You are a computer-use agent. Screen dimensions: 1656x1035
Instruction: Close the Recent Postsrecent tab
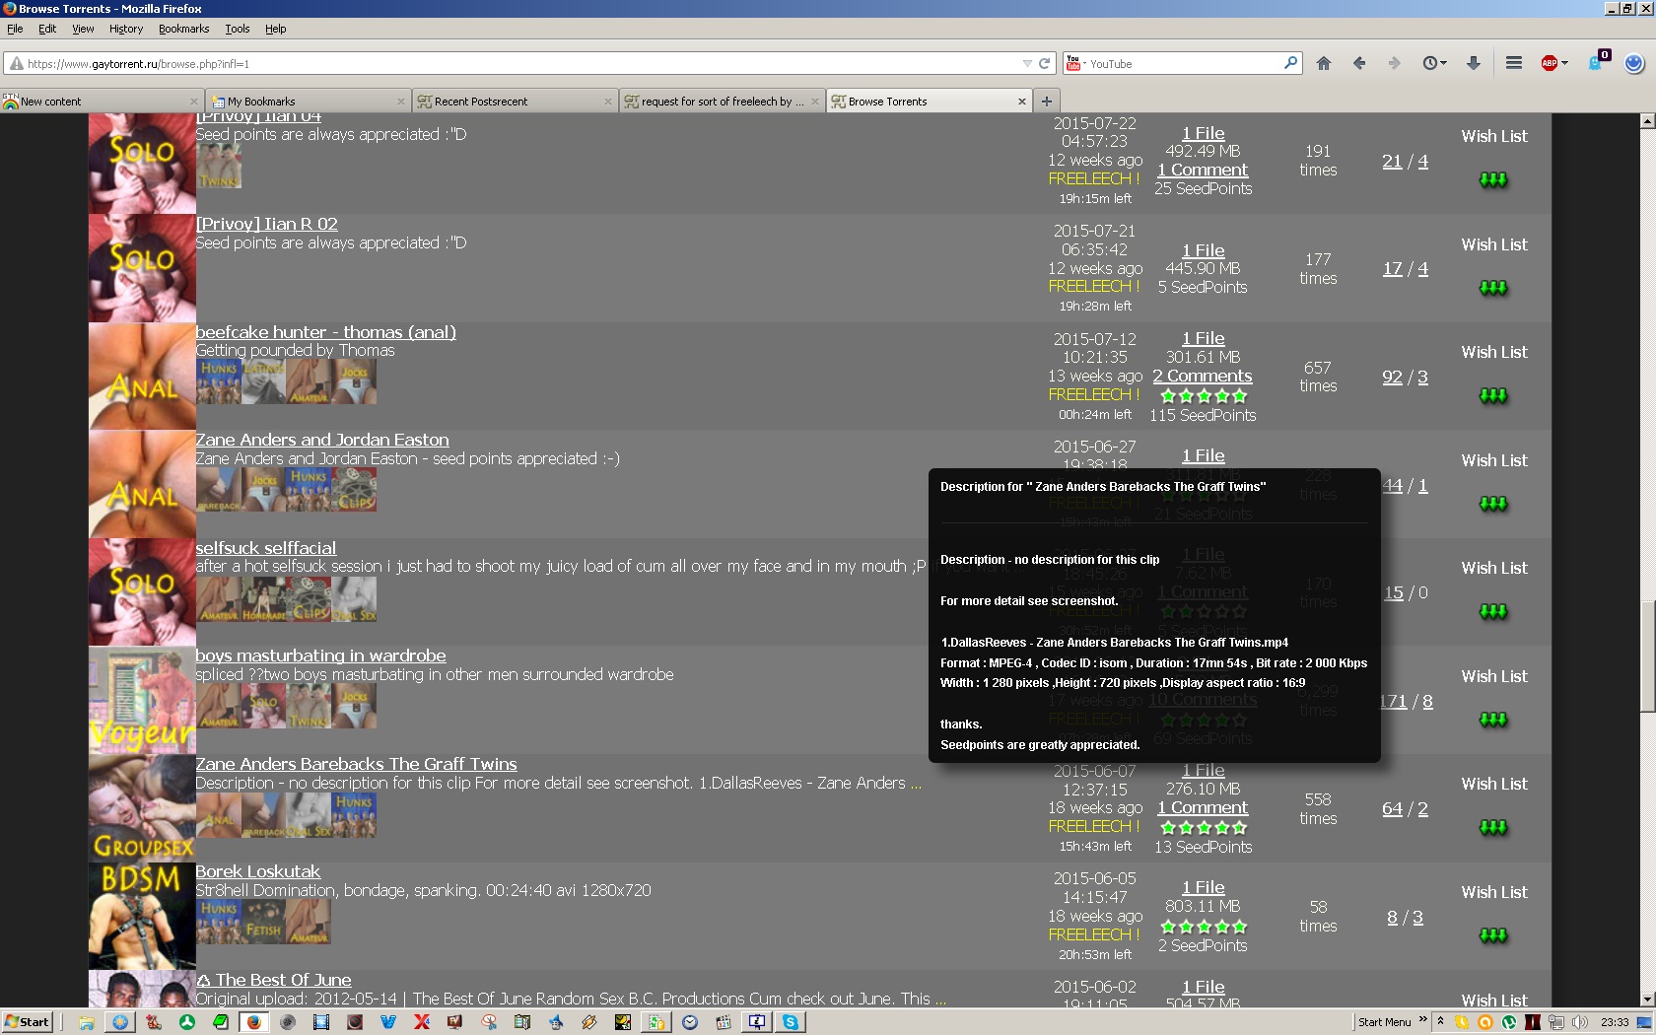[x=608, y=101]
